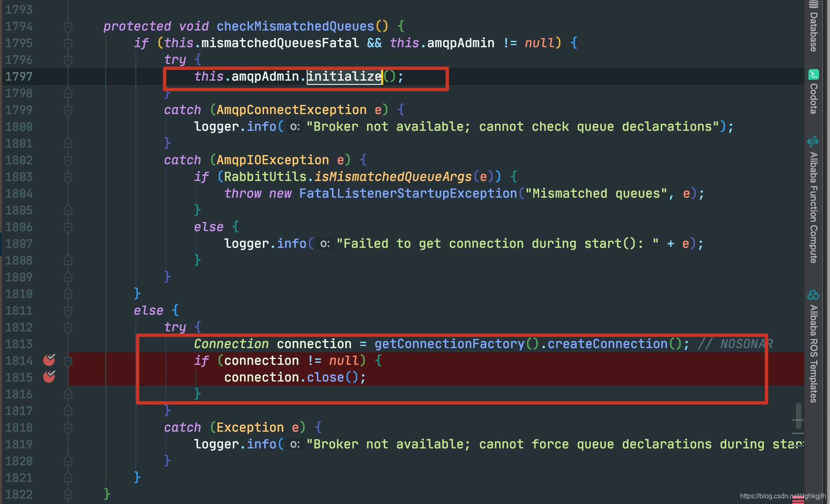Open the Codota side panel tab
Screen dimensions: 830x504
click(x=813, y=92)
